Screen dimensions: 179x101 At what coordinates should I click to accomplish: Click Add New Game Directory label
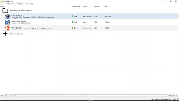pos(16,34)
